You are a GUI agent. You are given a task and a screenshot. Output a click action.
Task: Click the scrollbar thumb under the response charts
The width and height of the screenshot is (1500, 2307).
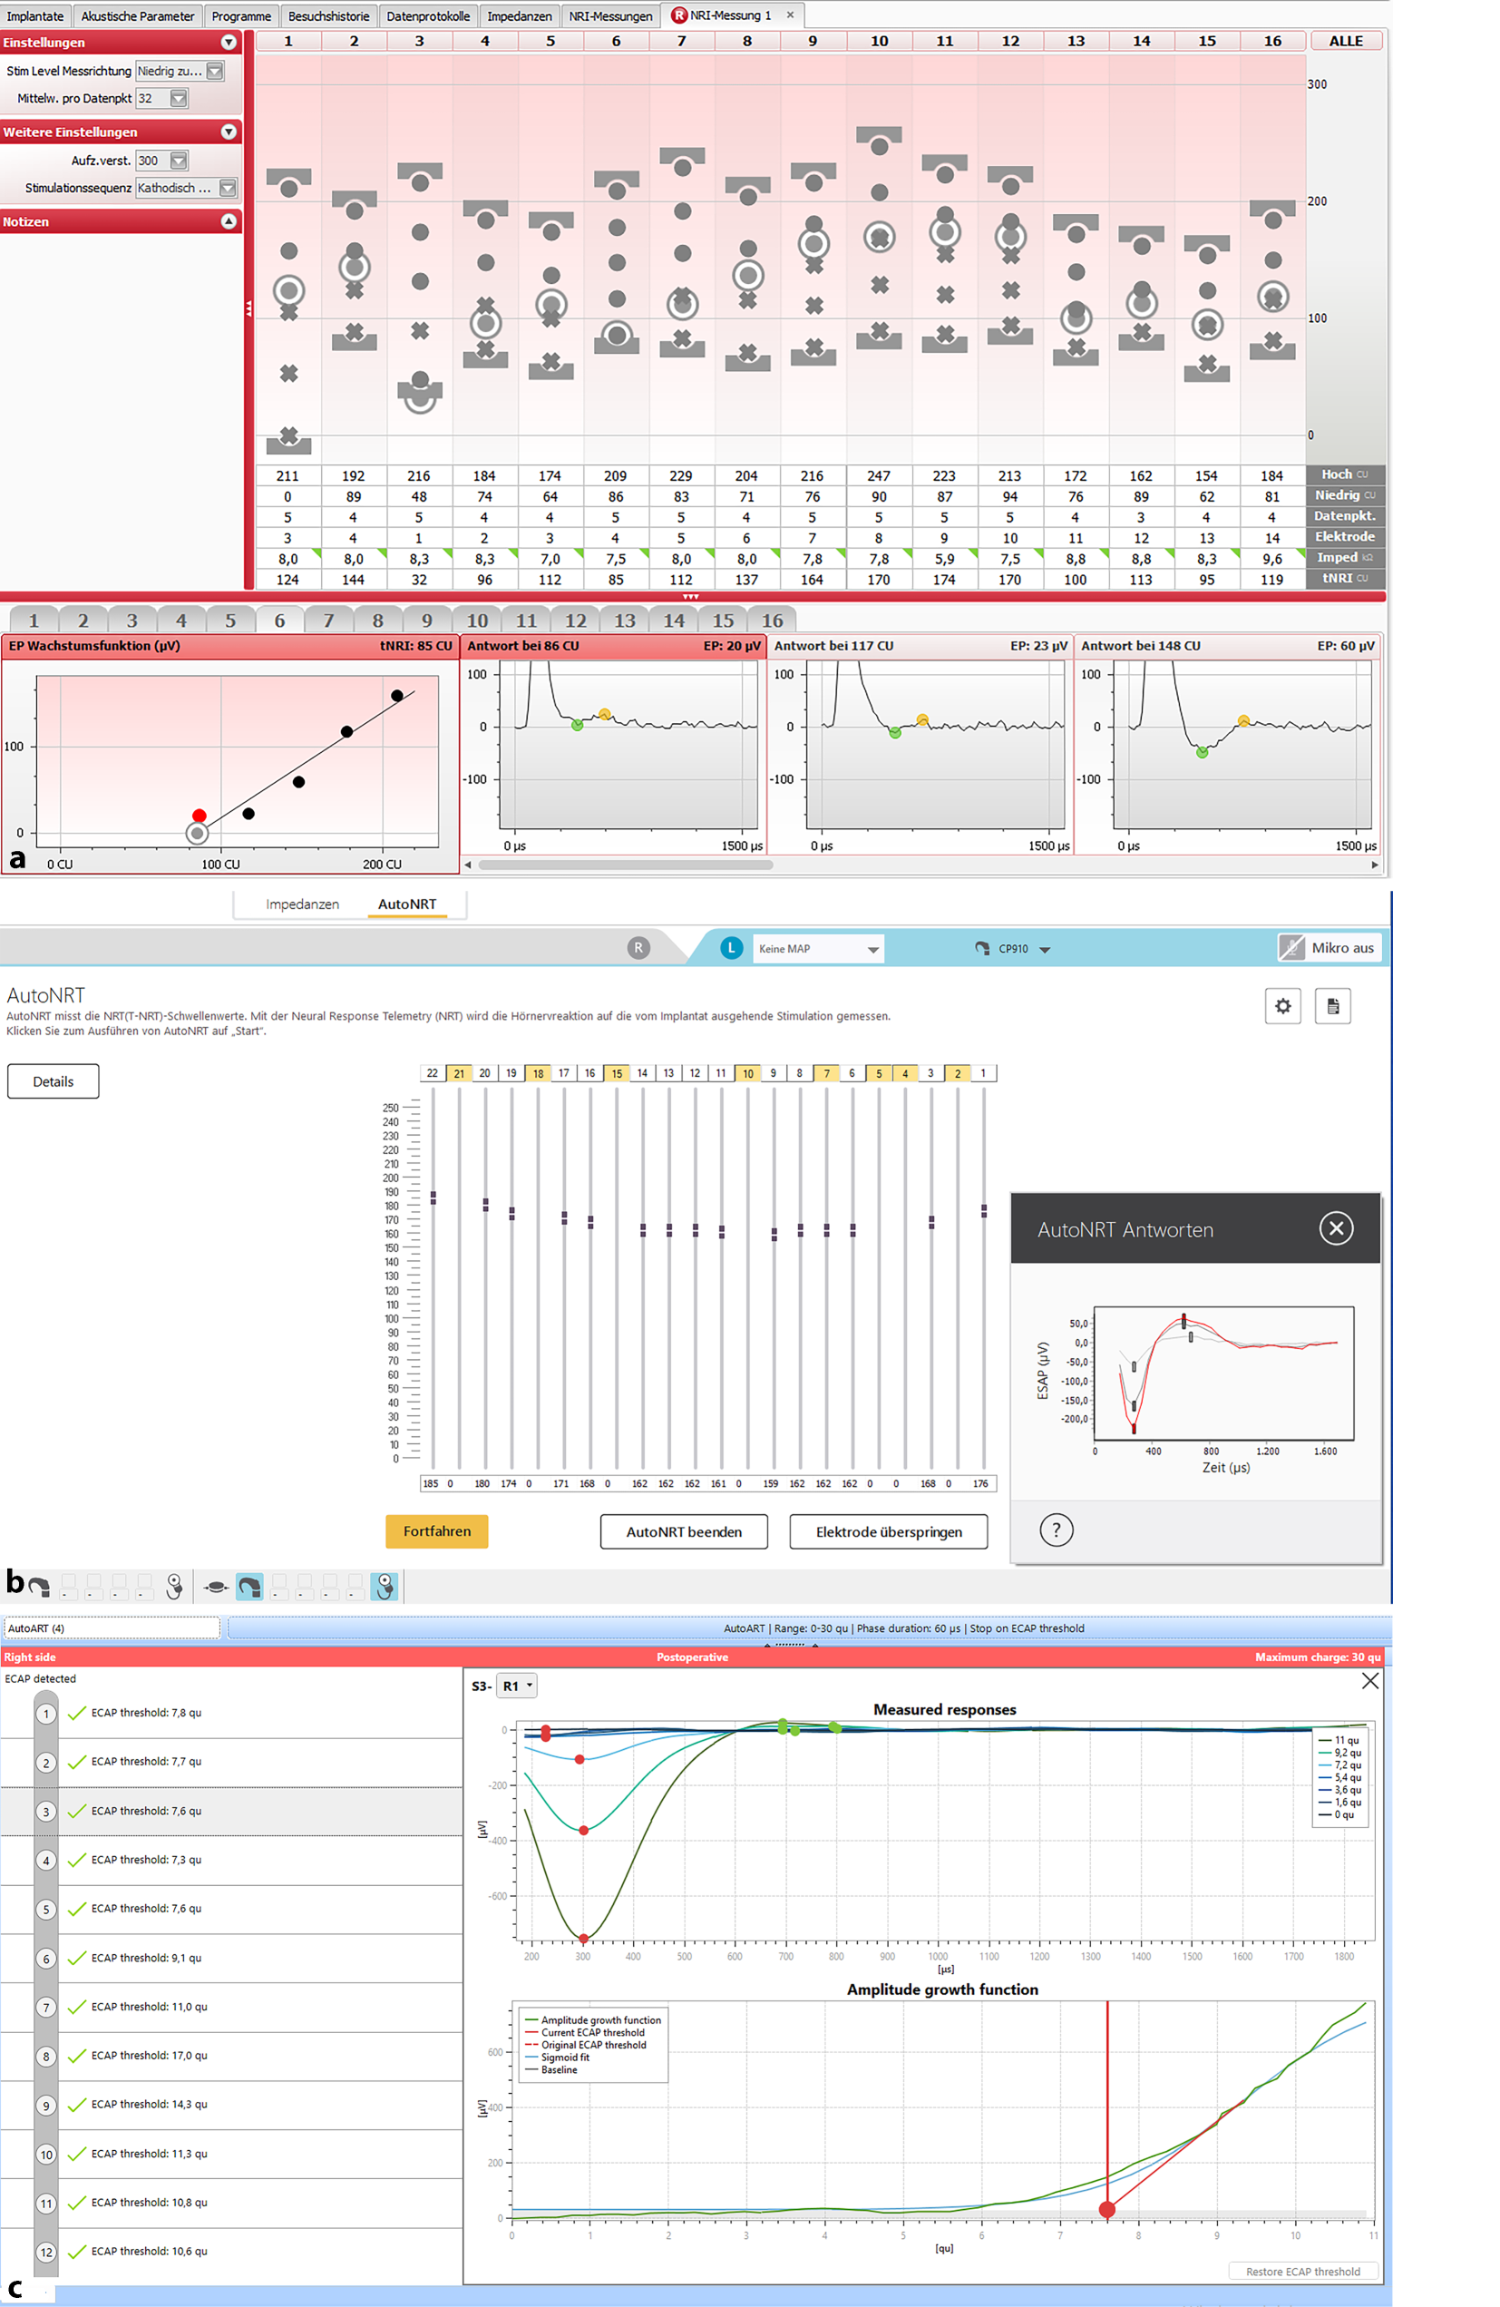pyautogui.click(x=626, y=865)
